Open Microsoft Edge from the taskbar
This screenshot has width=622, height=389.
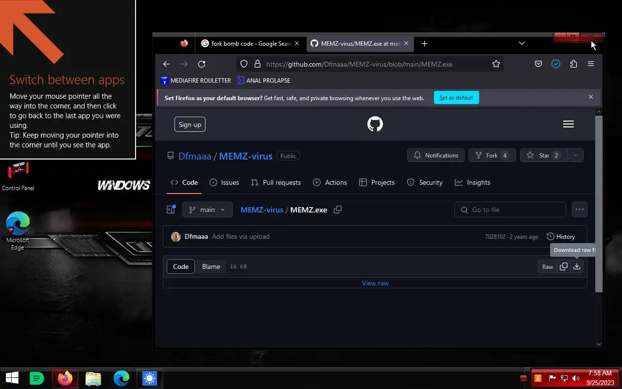pyautogui.click(x=121, y=378)
